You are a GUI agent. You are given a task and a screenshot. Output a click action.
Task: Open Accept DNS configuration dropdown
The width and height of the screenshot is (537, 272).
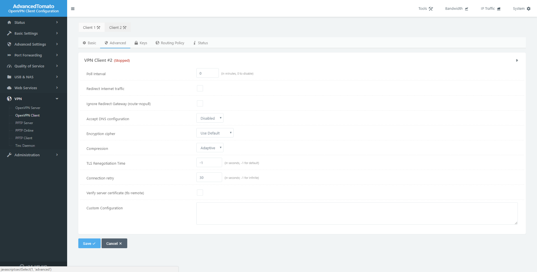(210, 118)
